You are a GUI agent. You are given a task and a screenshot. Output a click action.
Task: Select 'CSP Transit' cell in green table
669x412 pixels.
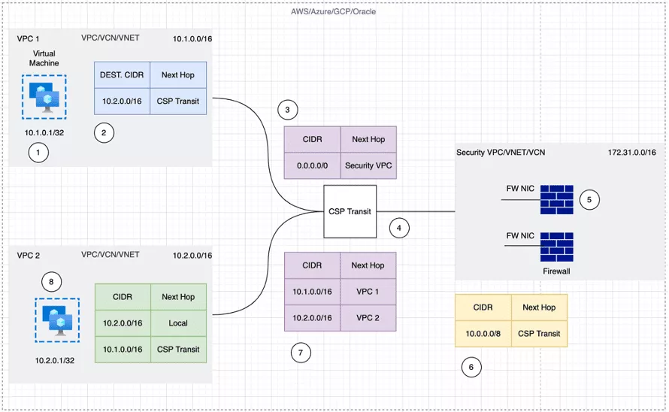[x=178, y=350]
